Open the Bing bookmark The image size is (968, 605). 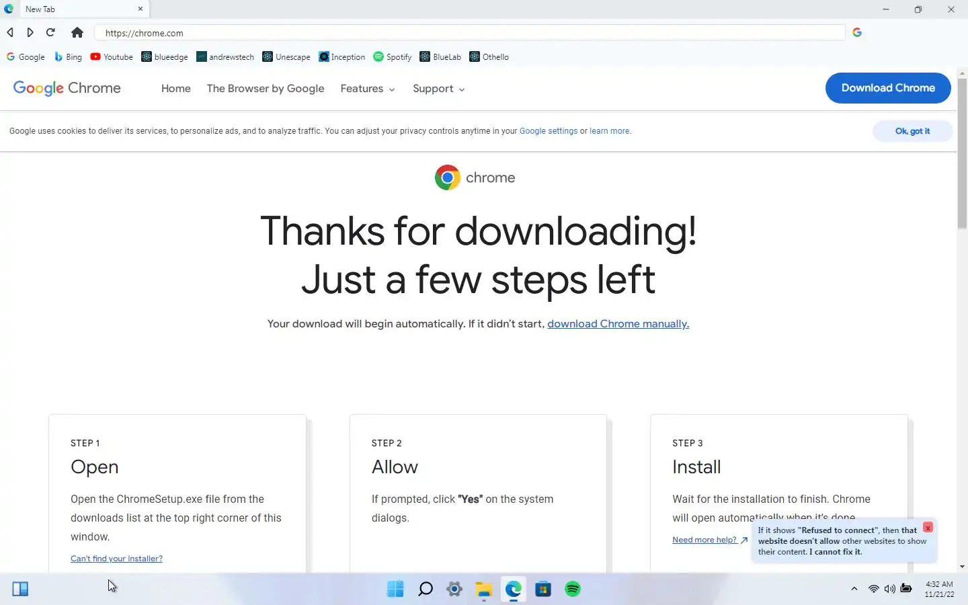tap(68, 57)
